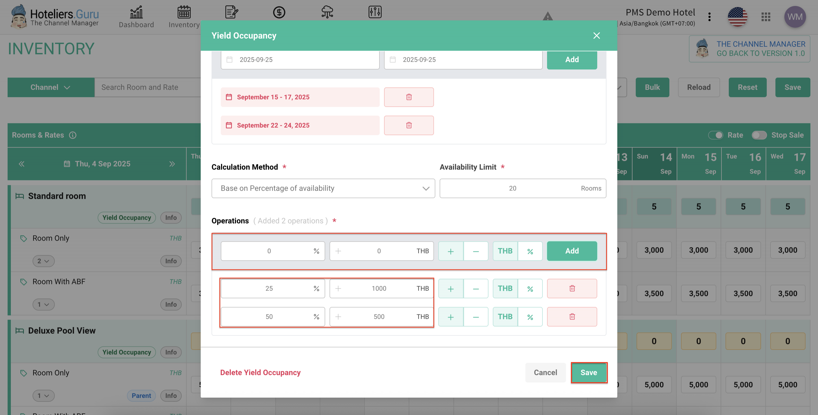
Task: Open the apps grid icon
Action: (x=766, y=17)
